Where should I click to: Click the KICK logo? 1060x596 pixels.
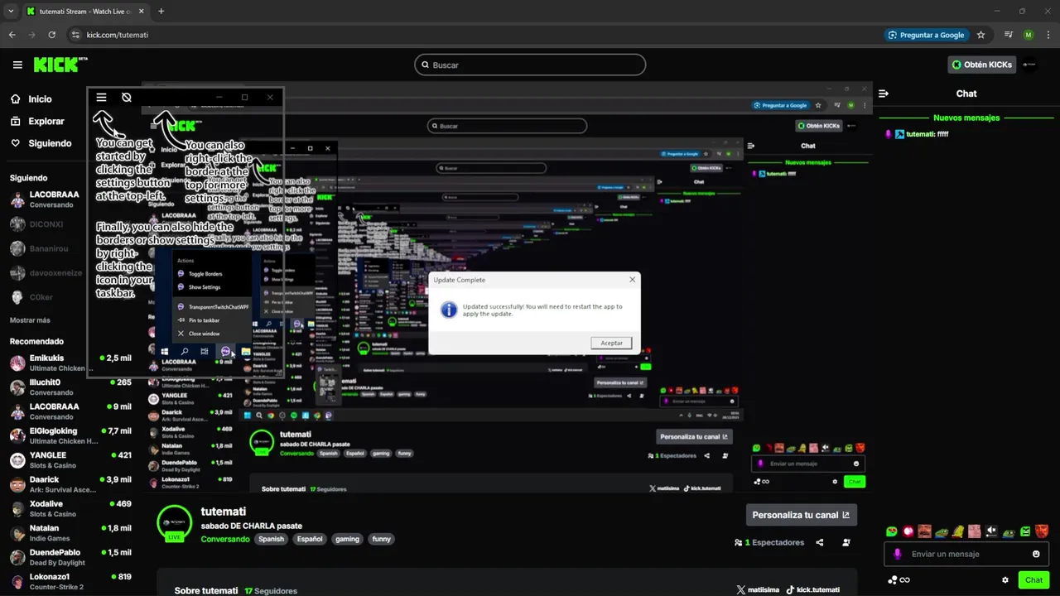click(59, 65)
